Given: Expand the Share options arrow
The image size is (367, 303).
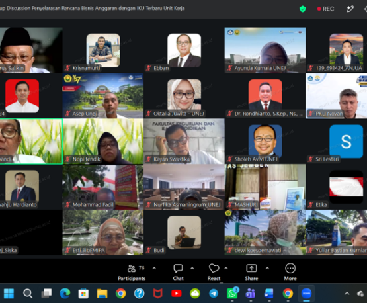Looking at the screenshot, I should (x=267, y=269).
